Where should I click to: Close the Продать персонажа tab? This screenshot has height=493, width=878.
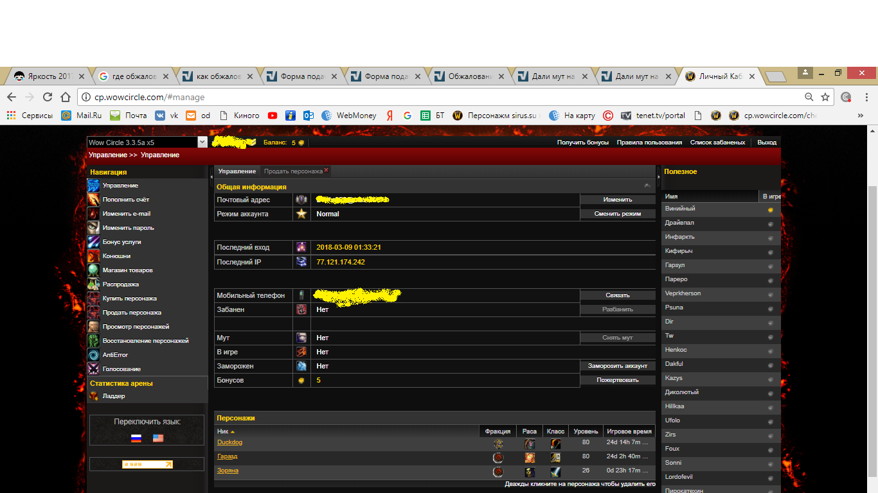tap(327, 170)
